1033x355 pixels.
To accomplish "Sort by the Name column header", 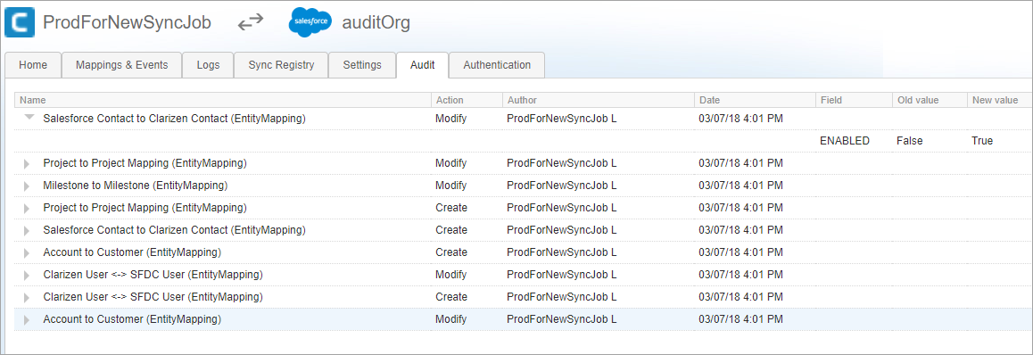I will pyautogui.click(x=223, y=100).
